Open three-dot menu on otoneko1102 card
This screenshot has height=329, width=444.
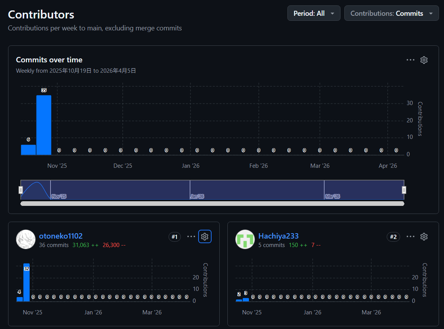click(x=191, y=236)
